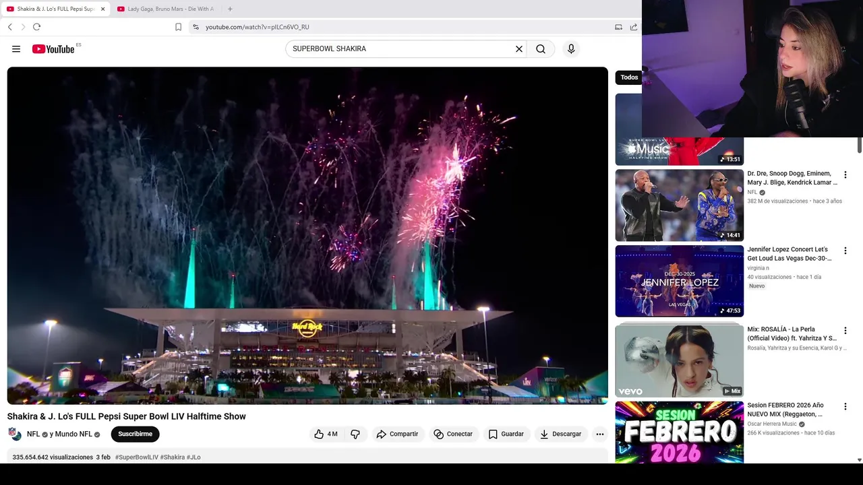Click the page scrollbar down arrow
863x485 pixels.
(x=859, y=460)
